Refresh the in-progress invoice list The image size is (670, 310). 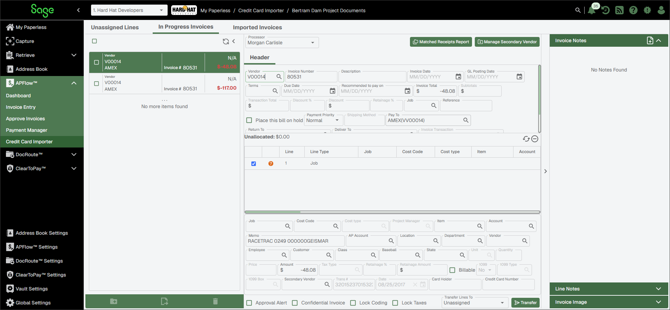[x=226, y=41]
